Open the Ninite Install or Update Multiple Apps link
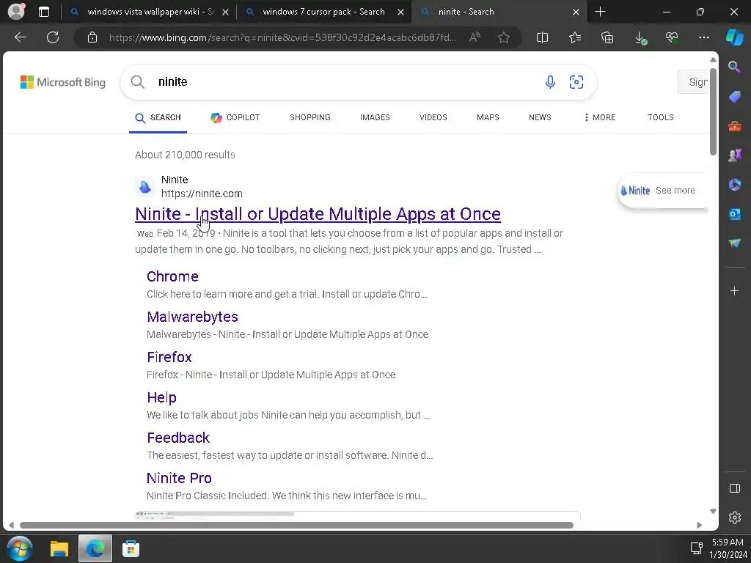 (318, 214)
